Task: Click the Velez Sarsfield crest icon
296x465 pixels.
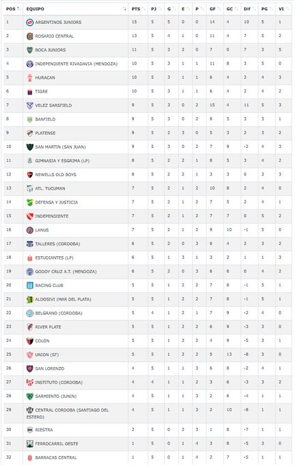Action: pyautogui.click(x=29, y=105)
